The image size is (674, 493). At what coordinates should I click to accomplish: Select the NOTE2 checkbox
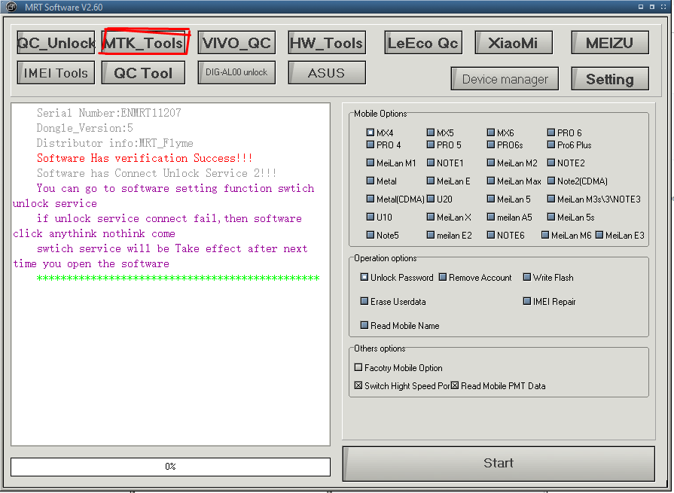[x=550, y=163]
